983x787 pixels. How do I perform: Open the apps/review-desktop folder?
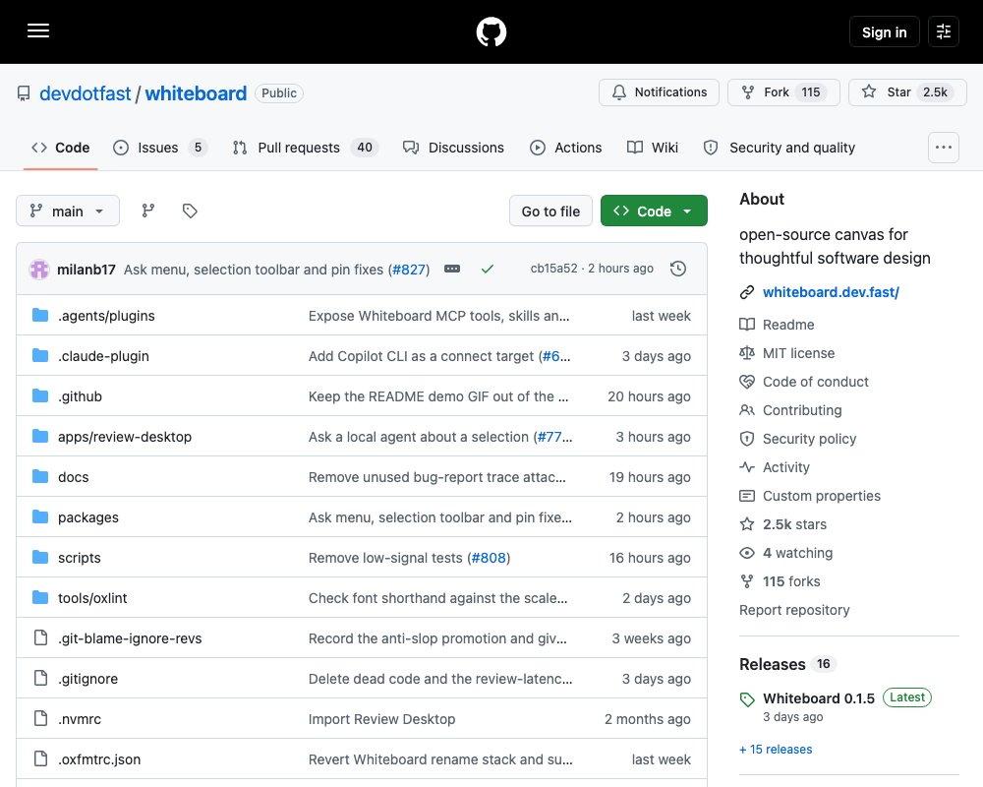(125, 437)
